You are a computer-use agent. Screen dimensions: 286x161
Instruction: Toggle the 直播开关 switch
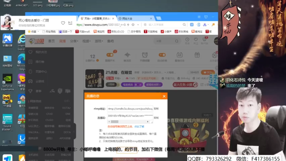click(110, 55)
